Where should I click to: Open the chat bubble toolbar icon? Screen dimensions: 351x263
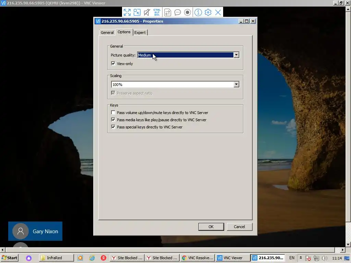point(178,12)
